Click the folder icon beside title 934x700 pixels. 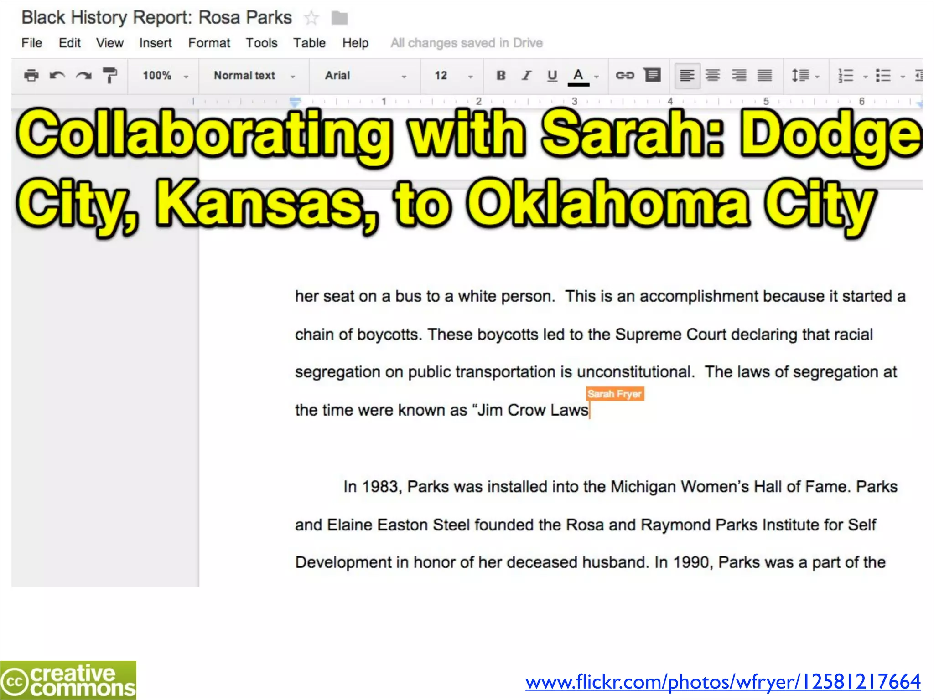point(339,18)
